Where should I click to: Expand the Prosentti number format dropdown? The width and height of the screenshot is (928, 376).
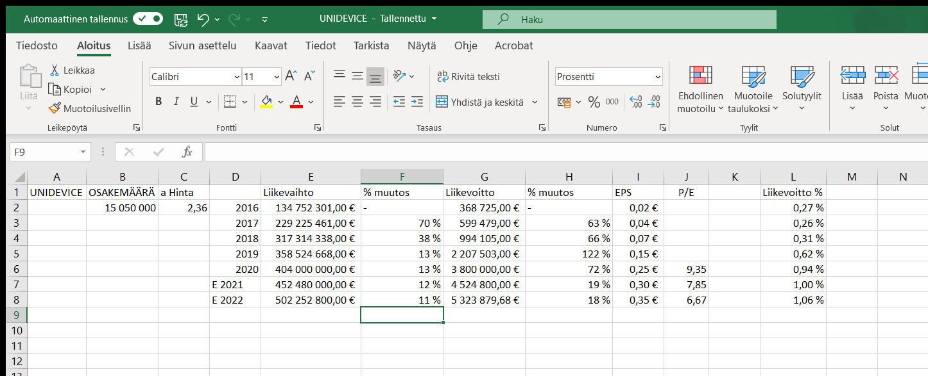pyautogui.click(x=658, y=77)
